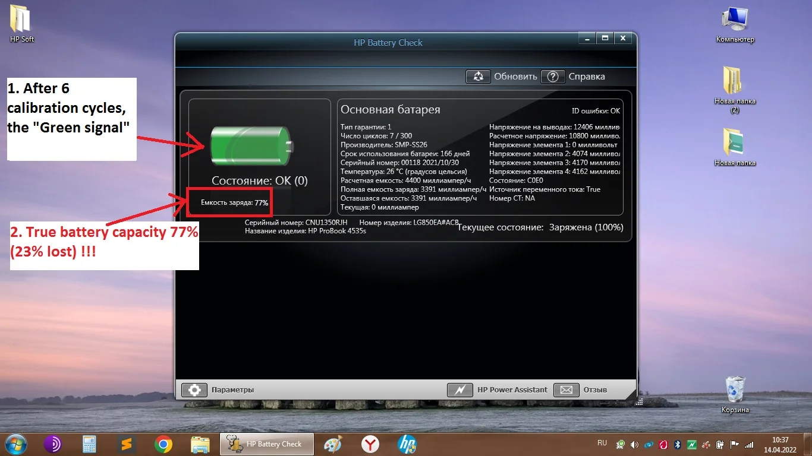Image resolution: width=812 pixels, height=456 pixels.
Task: Open Windows Explorer from the taskbar
Action: (200, 444)
